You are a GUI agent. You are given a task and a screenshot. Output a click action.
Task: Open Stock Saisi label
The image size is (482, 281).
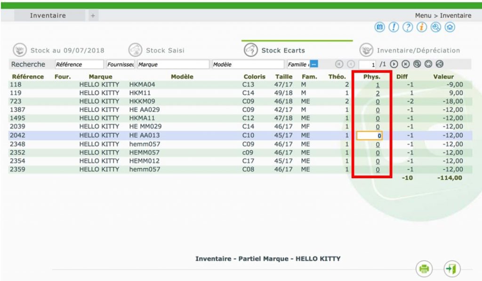165,50
